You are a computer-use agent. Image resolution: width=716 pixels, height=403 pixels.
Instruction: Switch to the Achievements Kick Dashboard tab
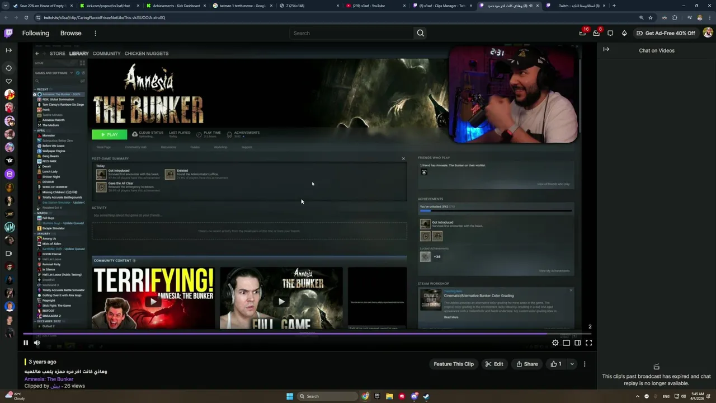[x=176, y=6]
